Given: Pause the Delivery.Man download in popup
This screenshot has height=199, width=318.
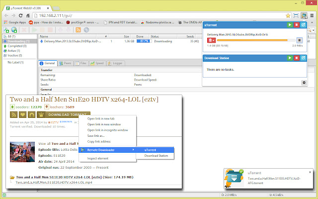Looking at the screenshot, I should (x=300, y=40).
